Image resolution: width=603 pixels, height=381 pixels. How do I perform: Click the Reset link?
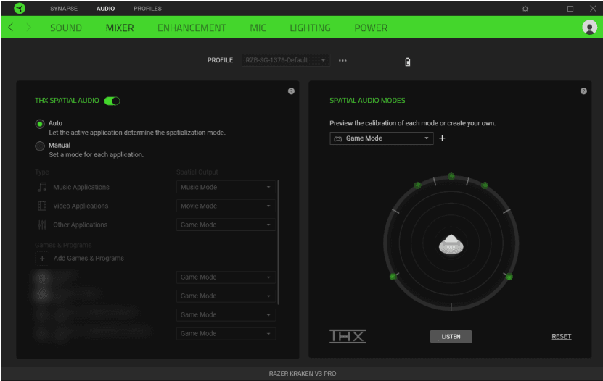coord(561,337)
